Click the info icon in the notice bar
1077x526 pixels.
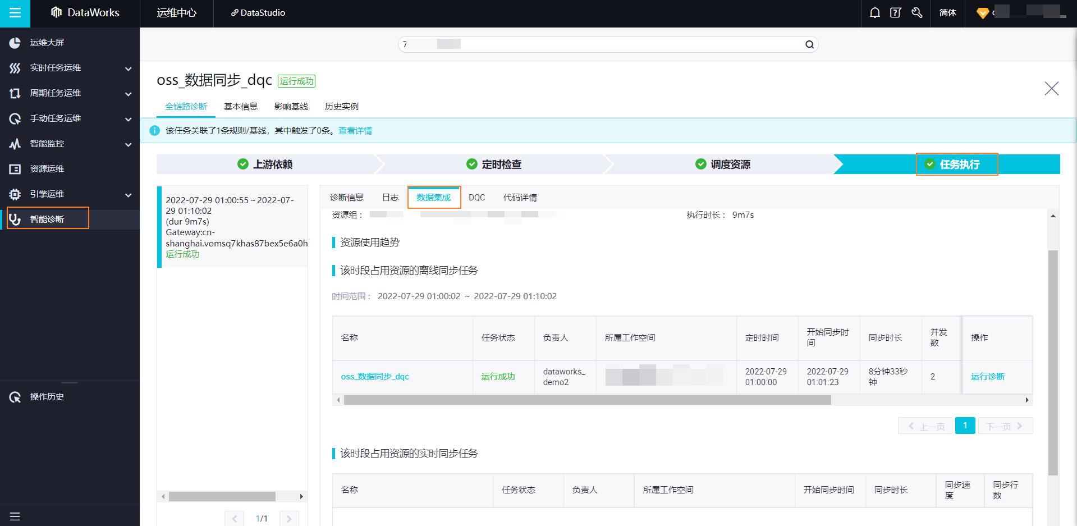(x=154, y=131)
